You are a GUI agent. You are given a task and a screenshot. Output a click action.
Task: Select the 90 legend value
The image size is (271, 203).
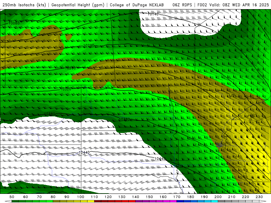[x=67, y=197]
